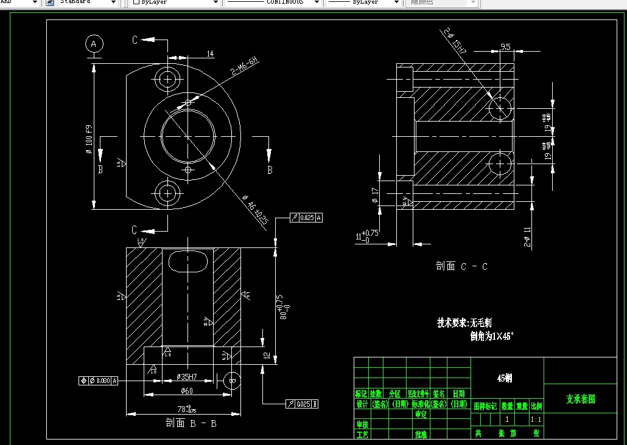Image resolution: width=627 pixels, height=445 pixels.
Task: Click the 数量 title block header
Action: coord(507,406)
